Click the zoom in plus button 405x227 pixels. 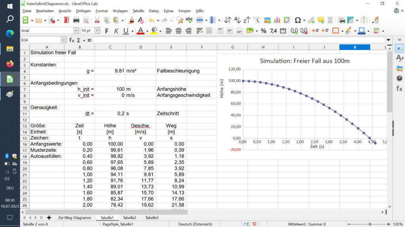tap(388, 224)
